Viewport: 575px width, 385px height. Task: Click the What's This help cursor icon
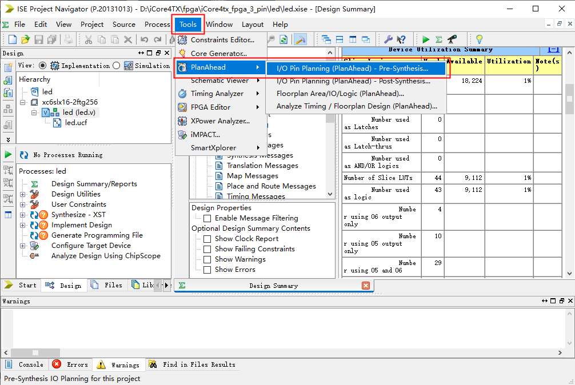[x=401, y=39]
